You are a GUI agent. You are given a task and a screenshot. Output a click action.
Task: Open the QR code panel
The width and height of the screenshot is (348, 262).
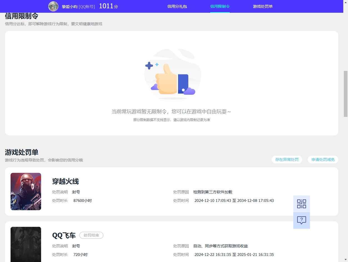click(x=301, y=204)
